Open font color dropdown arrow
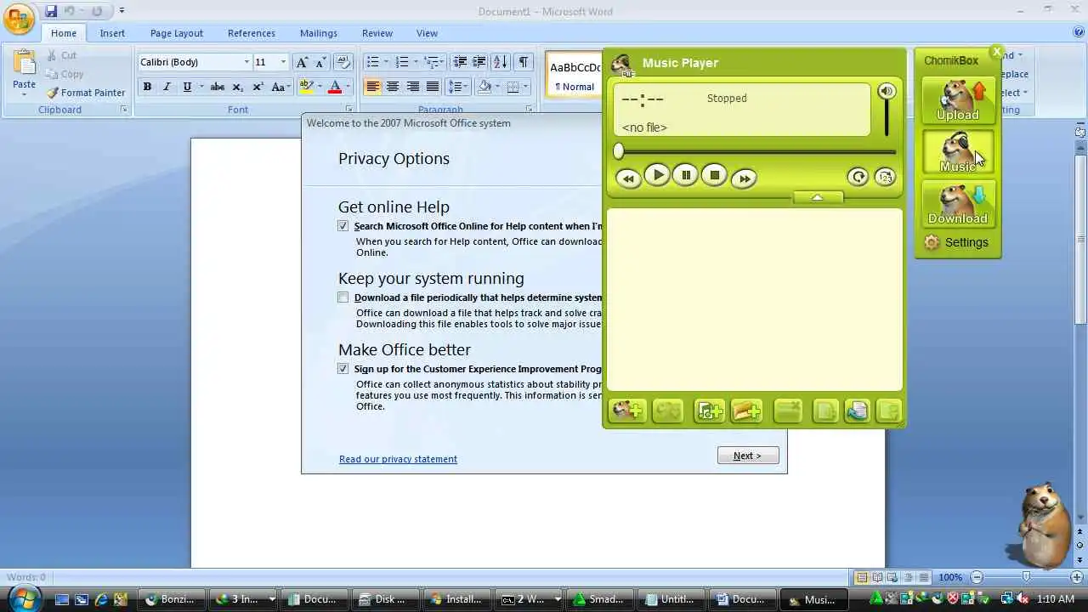This screenshot has height=612, width=1088. pyautogui.click(x=347, y=87)
